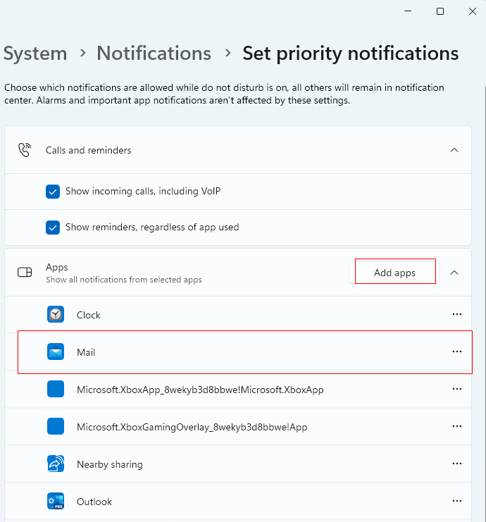Viewport: 486px width, 522px height.
Task: Click the Add apps button
Action: pyautogui.click(x=394, y=273)
